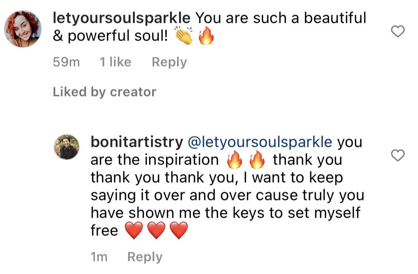Click the 59m timestamp
The width and height of the screenshot is (418, 274).
point(66,62)
